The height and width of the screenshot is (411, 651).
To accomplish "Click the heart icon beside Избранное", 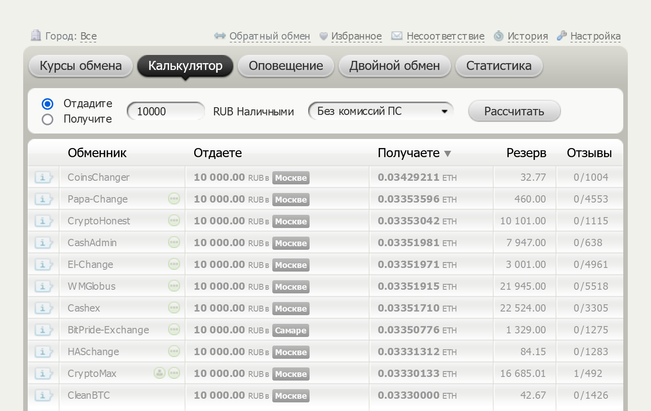I will click(324, 36).
